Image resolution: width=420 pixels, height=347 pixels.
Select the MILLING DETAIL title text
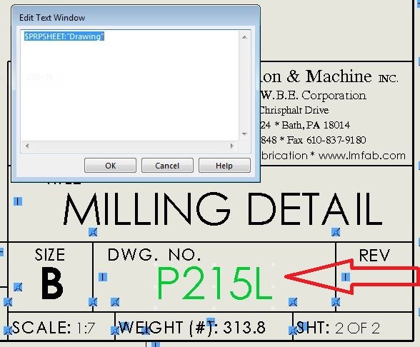(x=223, y=208)
